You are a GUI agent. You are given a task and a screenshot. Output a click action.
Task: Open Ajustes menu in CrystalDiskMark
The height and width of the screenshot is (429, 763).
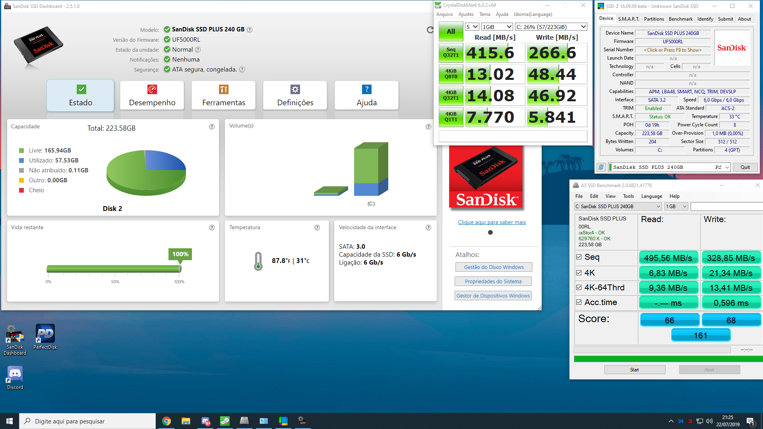click(466, 14)
